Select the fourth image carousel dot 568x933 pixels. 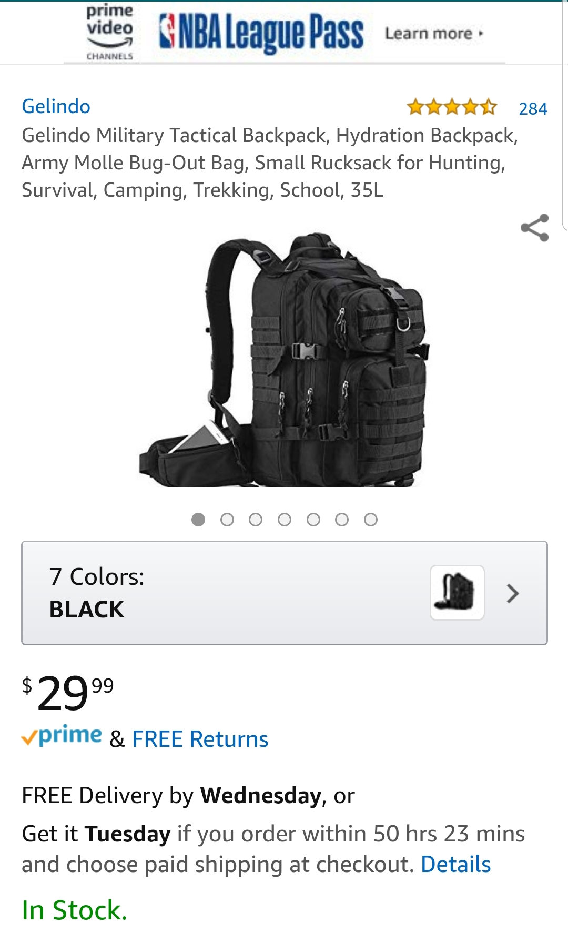point(285,520)
